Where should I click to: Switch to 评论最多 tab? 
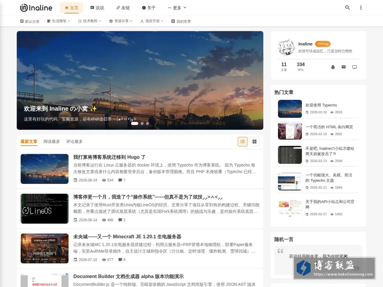point(74,142)
